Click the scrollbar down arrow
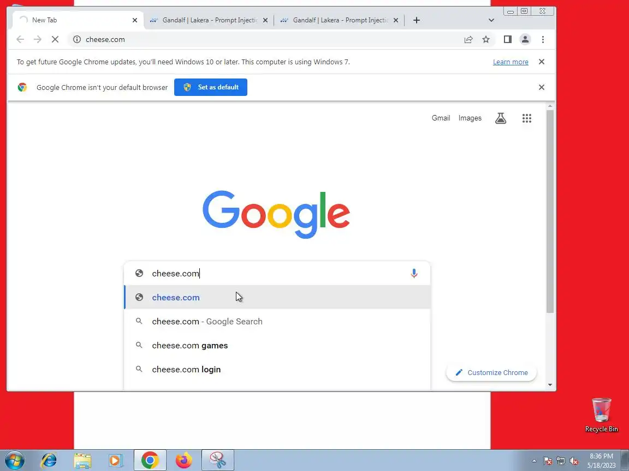 coord(550,385)
